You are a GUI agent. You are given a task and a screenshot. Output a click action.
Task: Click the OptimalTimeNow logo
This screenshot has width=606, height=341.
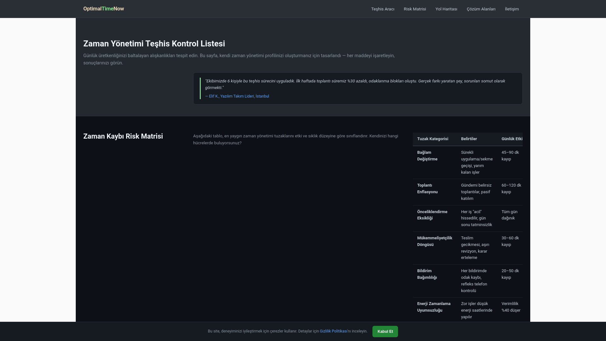coord(104,9)
